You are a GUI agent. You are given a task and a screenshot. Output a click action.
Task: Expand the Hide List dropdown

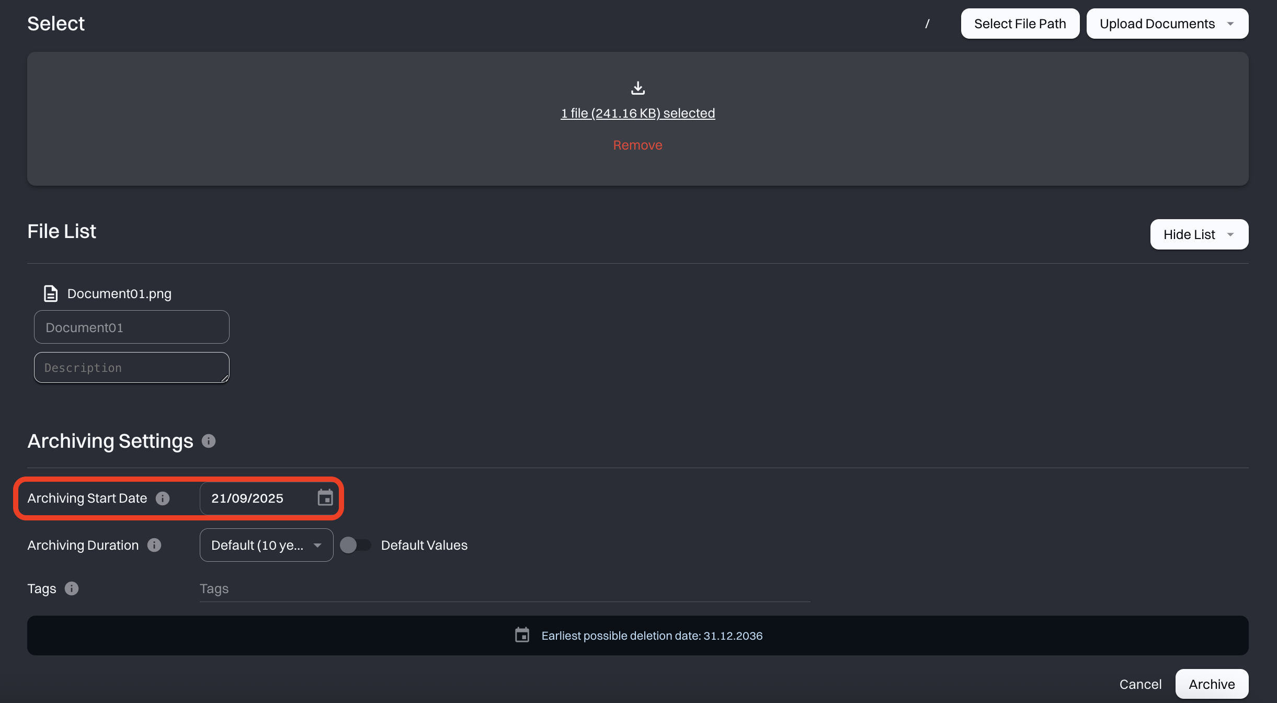pos(1199,234)
